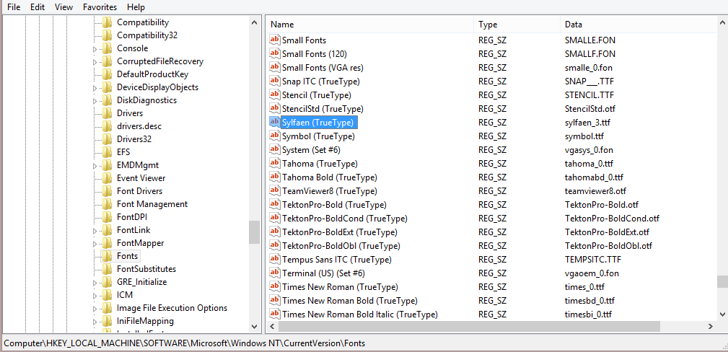Expand the DeviceDisplayObjects key

(95, 88)
